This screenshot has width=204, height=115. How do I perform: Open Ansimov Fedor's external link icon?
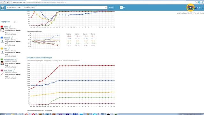click(x=16, y=59)
